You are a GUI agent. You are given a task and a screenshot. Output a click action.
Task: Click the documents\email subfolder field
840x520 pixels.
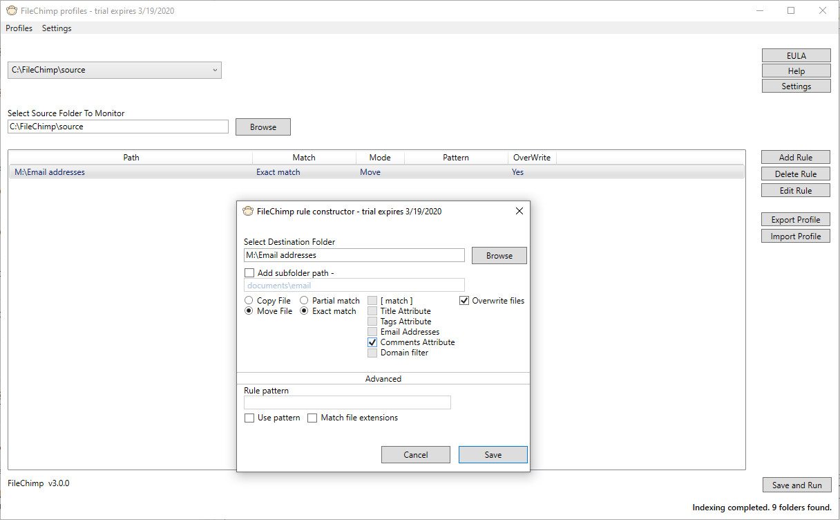(354, 285)
